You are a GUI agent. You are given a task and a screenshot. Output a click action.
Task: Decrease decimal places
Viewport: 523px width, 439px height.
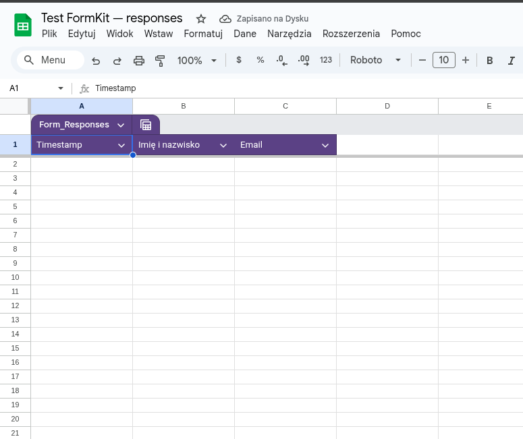(x=282, y=60)
